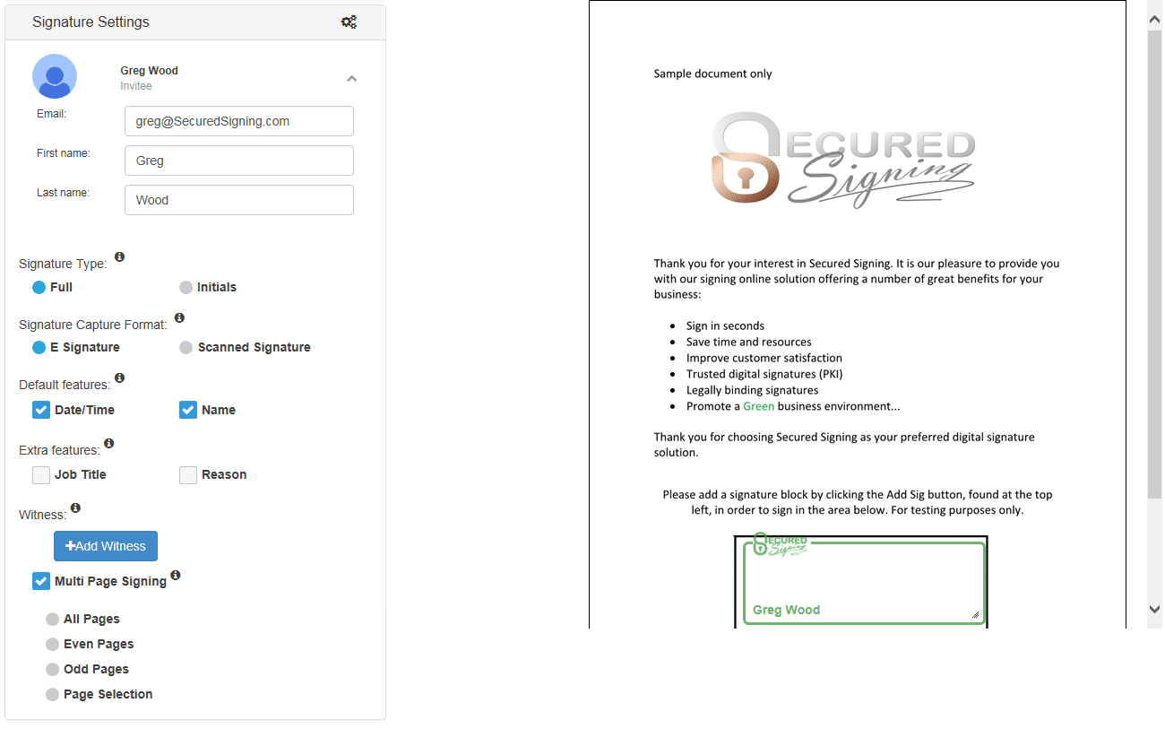
Task: Click the Email input field
Action: click(239, 121)
